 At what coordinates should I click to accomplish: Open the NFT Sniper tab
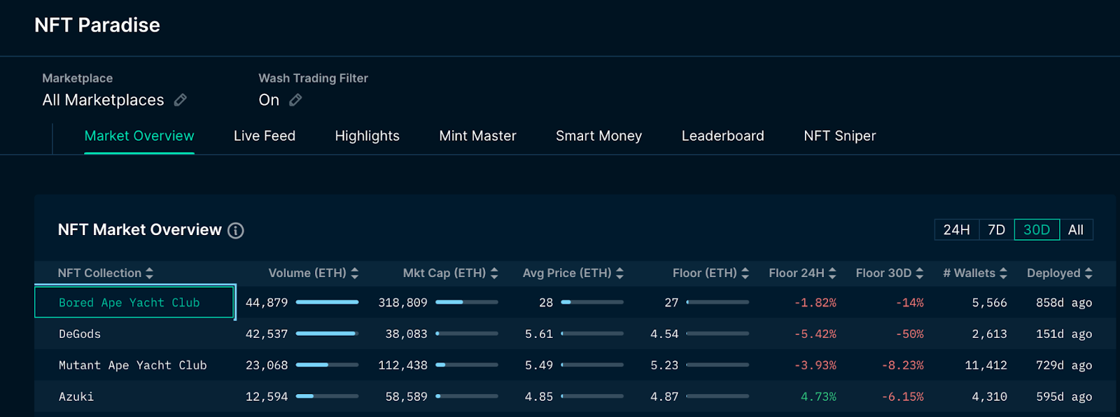(x=840, y=136)
